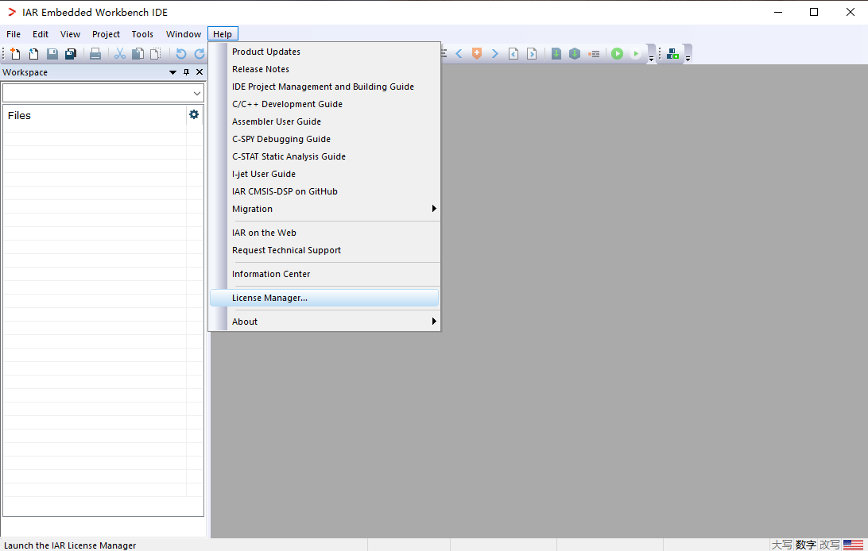Viewport: 868px width, 551px height.
Task: Close the Workspace panel
Action: [200, 71]
